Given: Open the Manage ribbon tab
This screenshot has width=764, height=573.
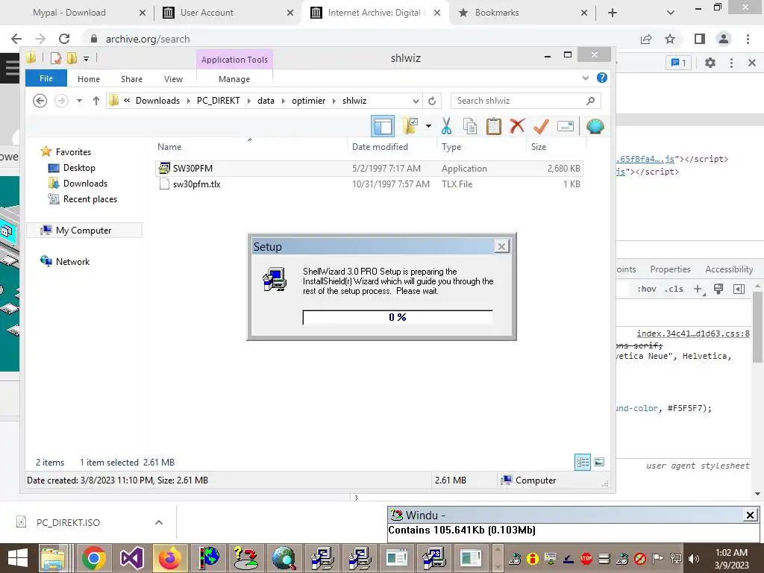Looking at the screenshot, I should (234, 79).
